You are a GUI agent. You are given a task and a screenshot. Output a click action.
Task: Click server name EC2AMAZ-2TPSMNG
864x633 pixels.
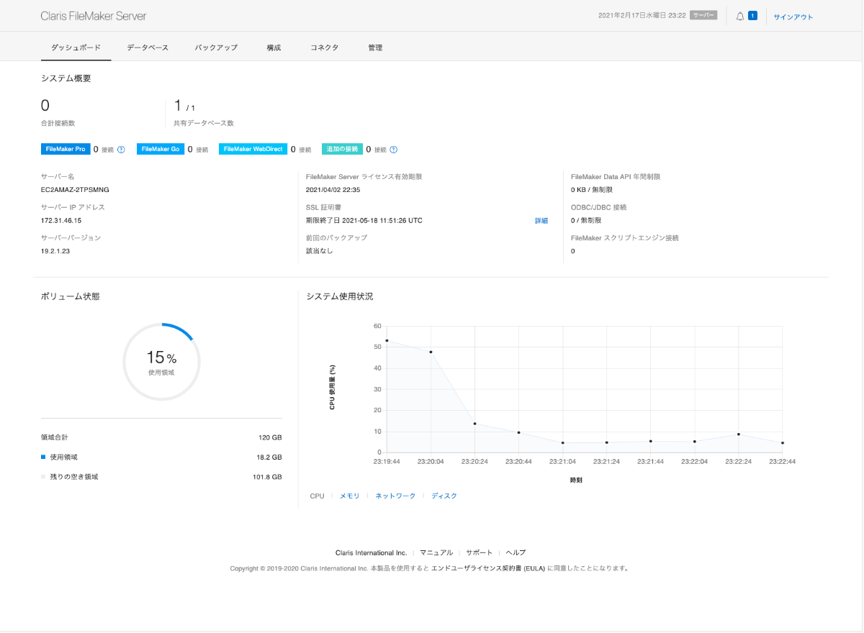(x=76, y=191)
